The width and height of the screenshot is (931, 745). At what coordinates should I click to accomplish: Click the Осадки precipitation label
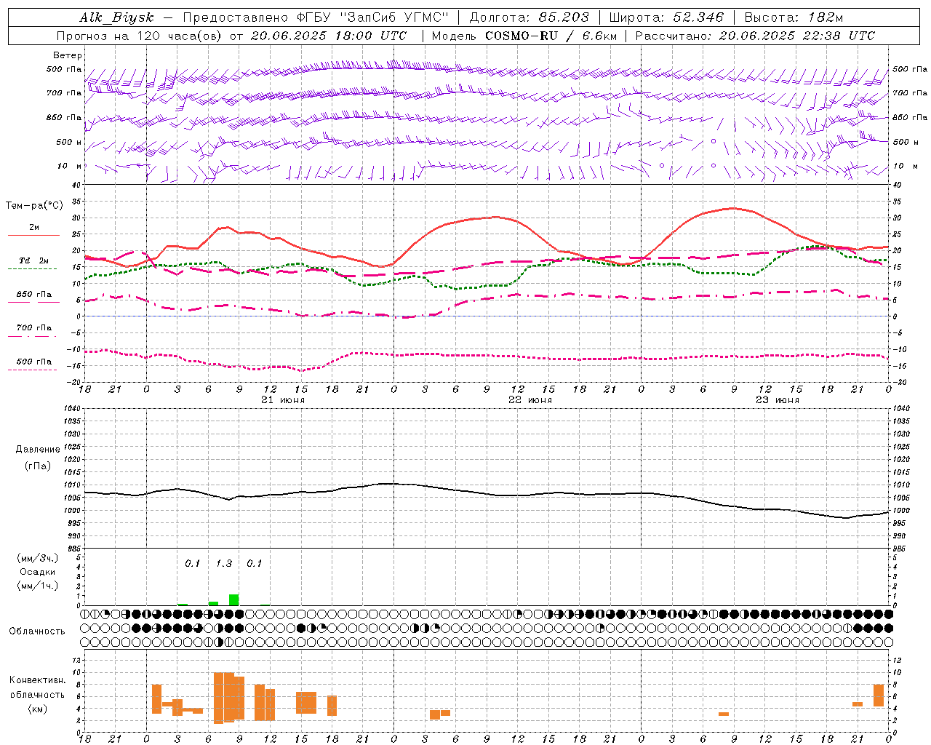click(37, 572)
